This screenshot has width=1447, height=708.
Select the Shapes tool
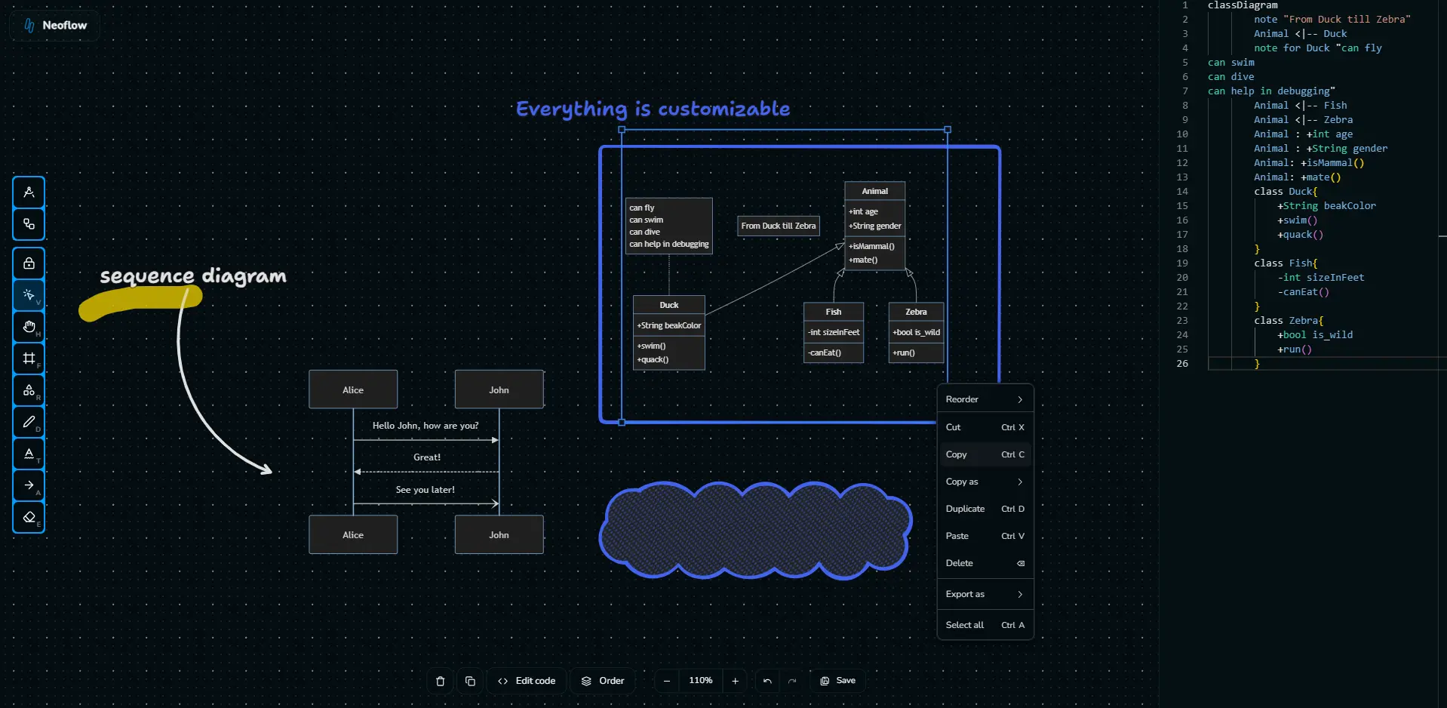[x=29, y=390]
